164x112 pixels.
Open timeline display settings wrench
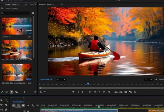(33, 105)
